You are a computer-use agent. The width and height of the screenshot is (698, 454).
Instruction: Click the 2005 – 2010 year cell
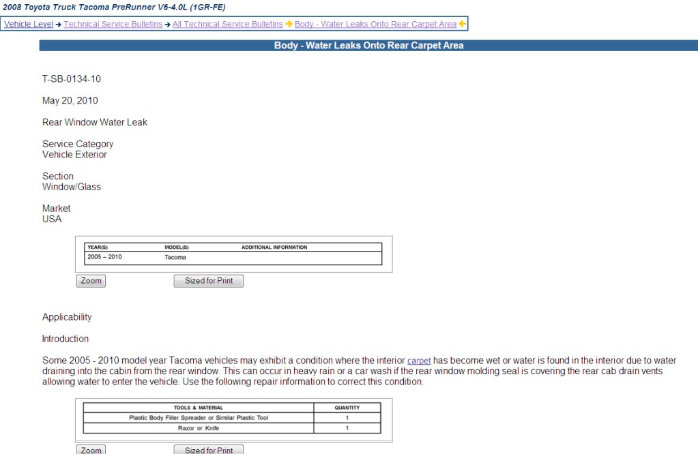tap(104, 257)
